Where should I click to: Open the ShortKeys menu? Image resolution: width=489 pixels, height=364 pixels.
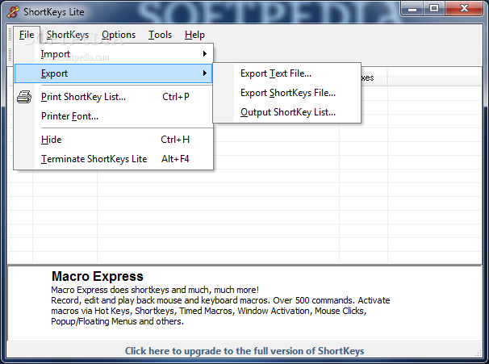[68, 35]
